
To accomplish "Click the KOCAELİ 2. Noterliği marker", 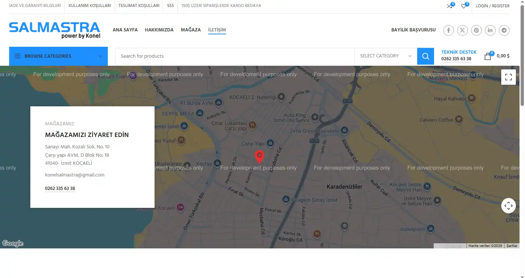I will (x=281, y=97).
